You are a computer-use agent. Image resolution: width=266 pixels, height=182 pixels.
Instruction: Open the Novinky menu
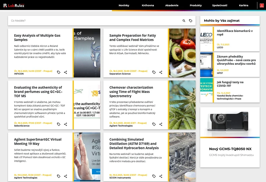coord(124,5)
